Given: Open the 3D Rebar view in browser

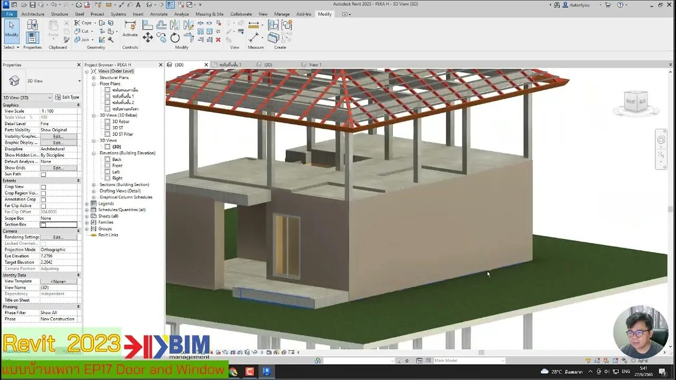Looking at the screenshot, I should coord(121,121).
